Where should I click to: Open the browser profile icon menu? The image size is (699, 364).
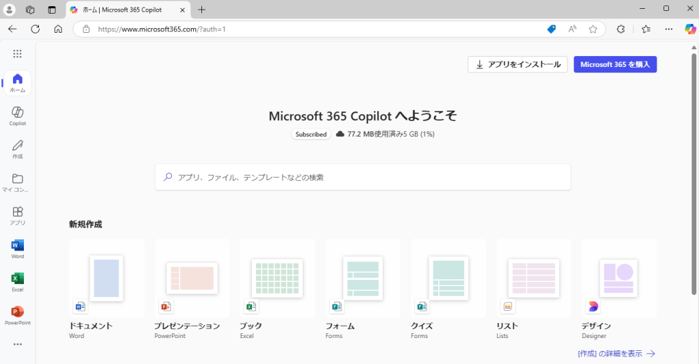(10, 10)
